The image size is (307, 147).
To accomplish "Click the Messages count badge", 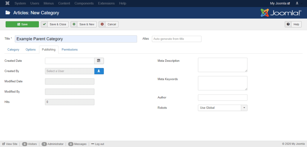I will click(71, 144).
